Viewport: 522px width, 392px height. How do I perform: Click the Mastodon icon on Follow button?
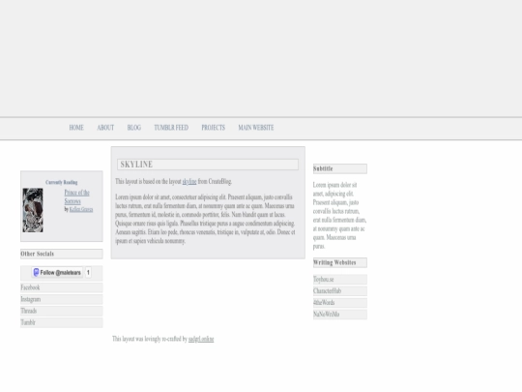tap(37, 272)
